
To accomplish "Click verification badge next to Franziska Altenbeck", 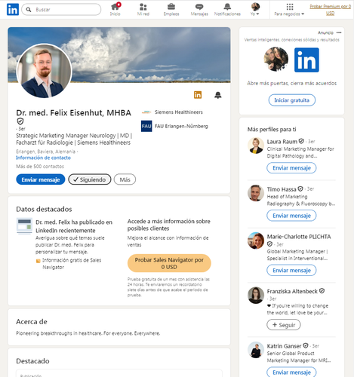I will click(x=322, y=291).
